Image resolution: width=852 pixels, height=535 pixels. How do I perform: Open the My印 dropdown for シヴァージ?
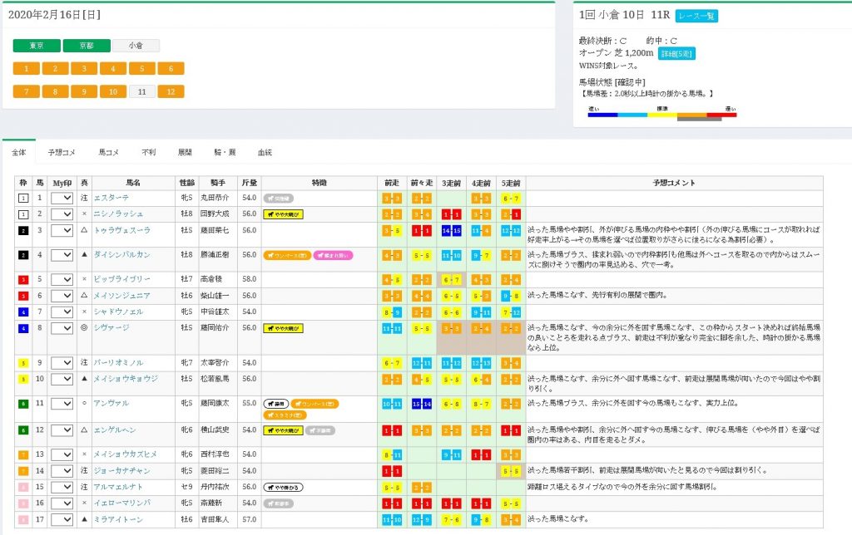point(62,328)
